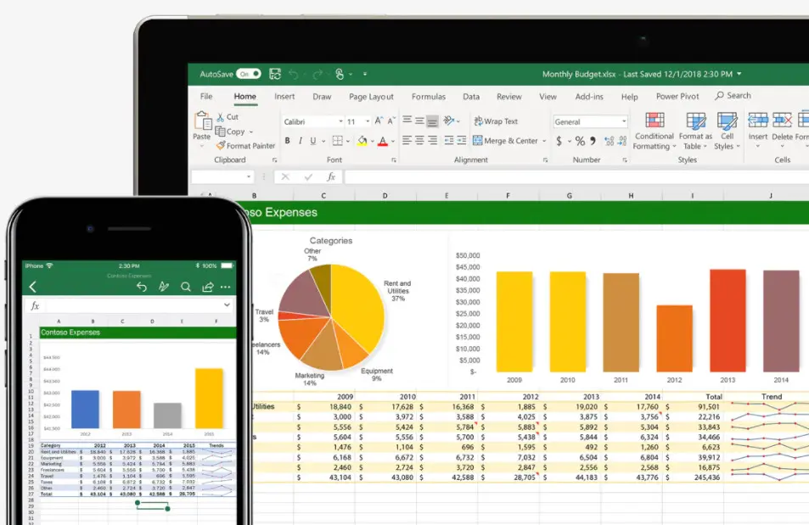This screenshot has height=525, width=809.
Task: Click Merge & Center
Action: 508,140
